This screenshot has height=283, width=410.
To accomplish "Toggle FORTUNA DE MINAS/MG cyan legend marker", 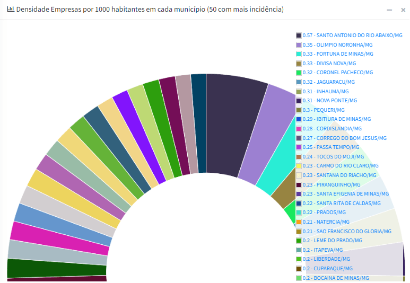I will tap(299, 54).
